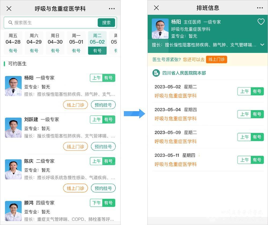The width and height of the screenshot is (268, 225).
Task: Select the 周五 04-28 date tab
Action: coord(13,43)
